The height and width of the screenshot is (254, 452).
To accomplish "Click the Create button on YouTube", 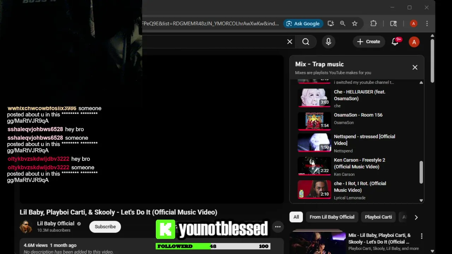I will tap(369, 42).
